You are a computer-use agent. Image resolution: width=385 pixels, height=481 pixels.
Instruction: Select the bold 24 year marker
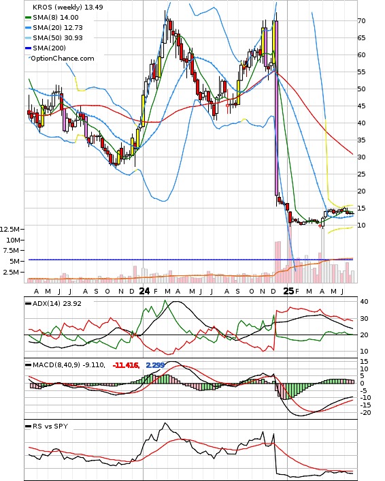pyautogui.click(x=144, y=291)
